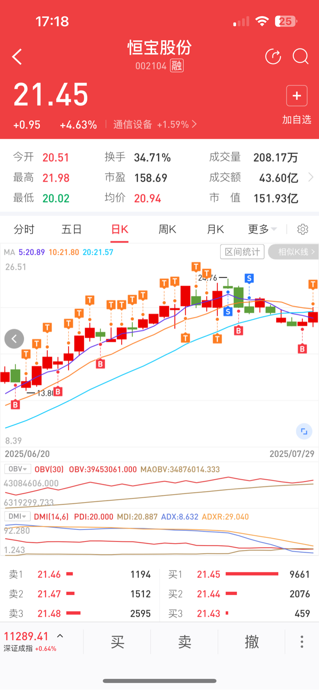
Task: Tap the stock code 002104
Action: pos(151,66)
